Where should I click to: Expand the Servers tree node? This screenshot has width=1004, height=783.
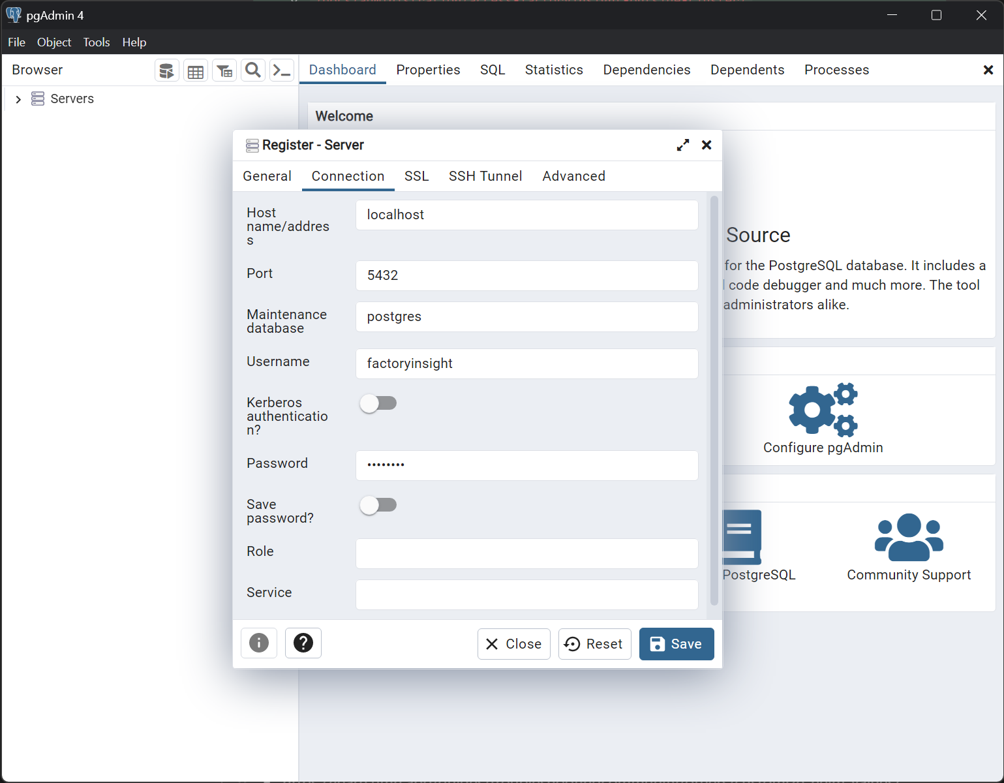tap(18, 99)
